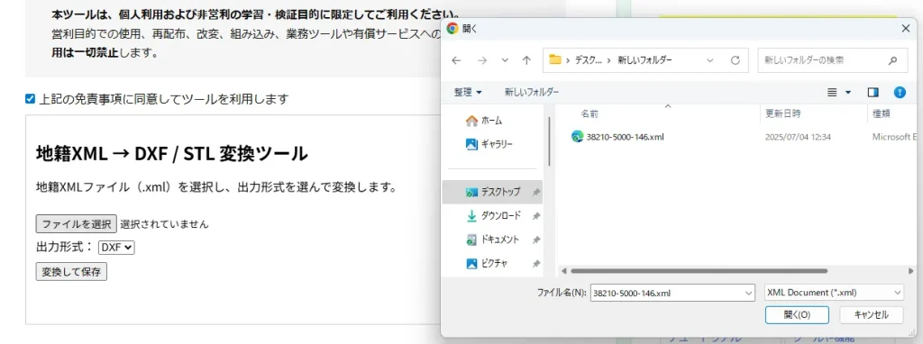Click the Chrome icon in dialog title
Viewport: 923px width, 344px height.
click(x=452, y=28)
